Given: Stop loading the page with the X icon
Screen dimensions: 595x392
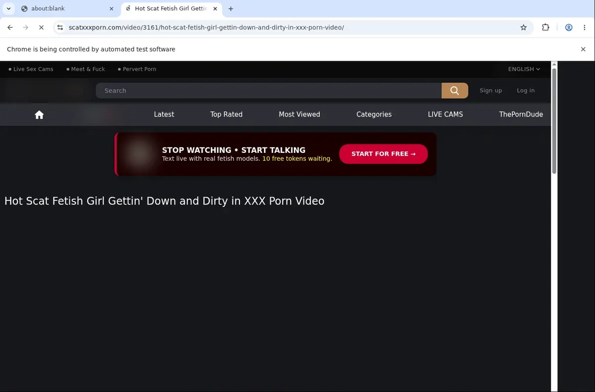Looking at the screenshot, I should [42, 27].
